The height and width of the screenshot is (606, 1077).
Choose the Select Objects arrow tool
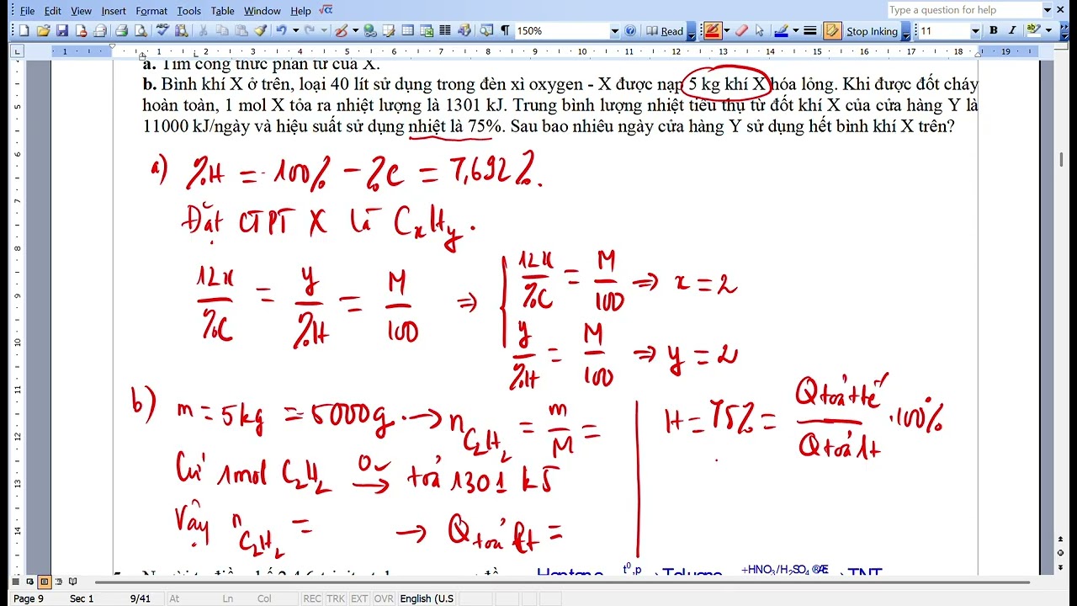point(760,30)
